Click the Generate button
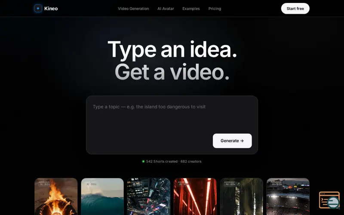The image size is (344, 215). [x=232, y=141]
